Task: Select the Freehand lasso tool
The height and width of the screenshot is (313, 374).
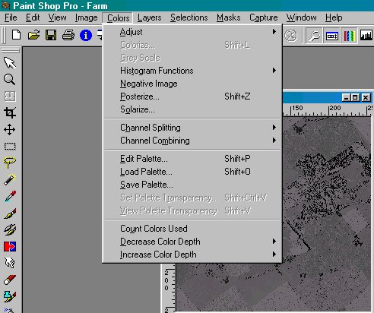Action: coord(10,163)
